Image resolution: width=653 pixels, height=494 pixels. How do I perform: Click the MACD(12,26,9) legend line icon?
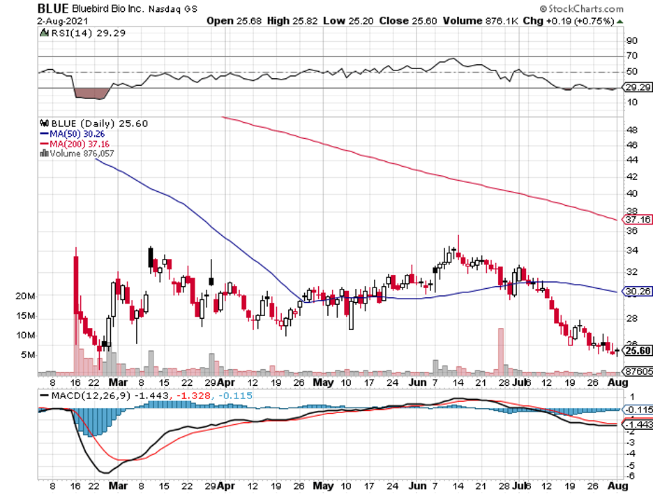pyautogui.click(x=43, y=396)
